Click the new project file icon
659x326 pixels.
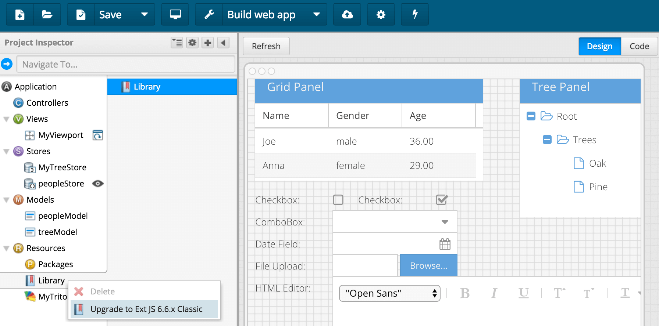20,15
